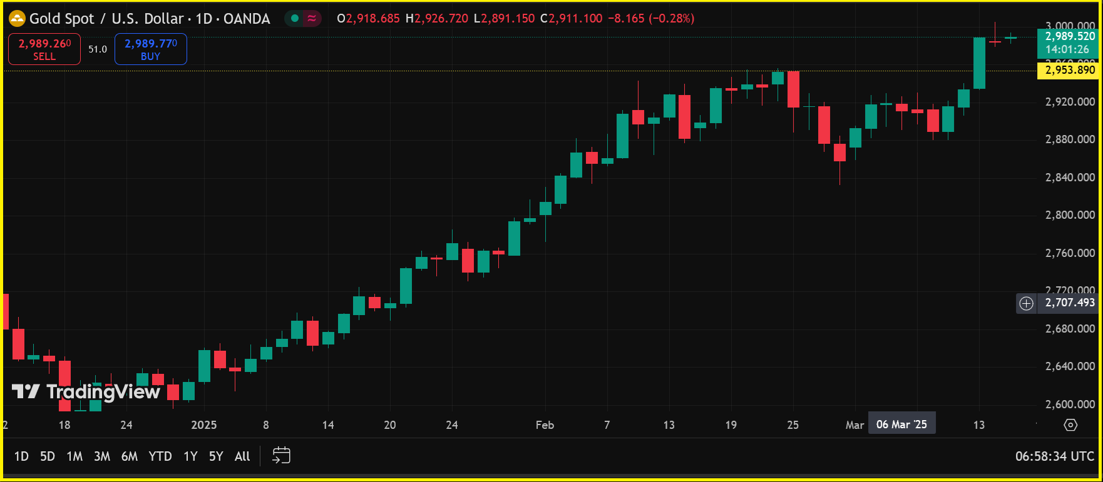
Task: Switch to the 6M time range
Action: [x=130, y=456]
